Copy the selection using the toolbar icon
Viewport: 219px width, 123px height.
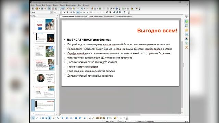click(70, 9)
